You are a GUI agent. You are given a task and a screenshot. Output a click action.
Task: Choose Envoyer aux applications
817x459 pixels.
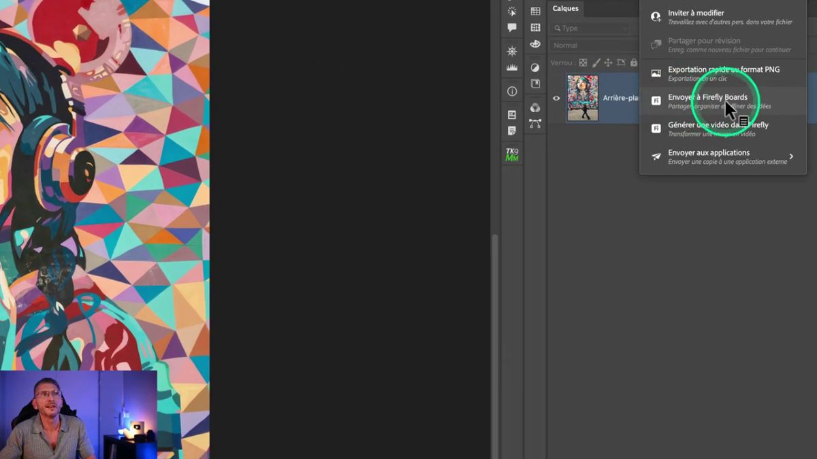tap(723, 156)
